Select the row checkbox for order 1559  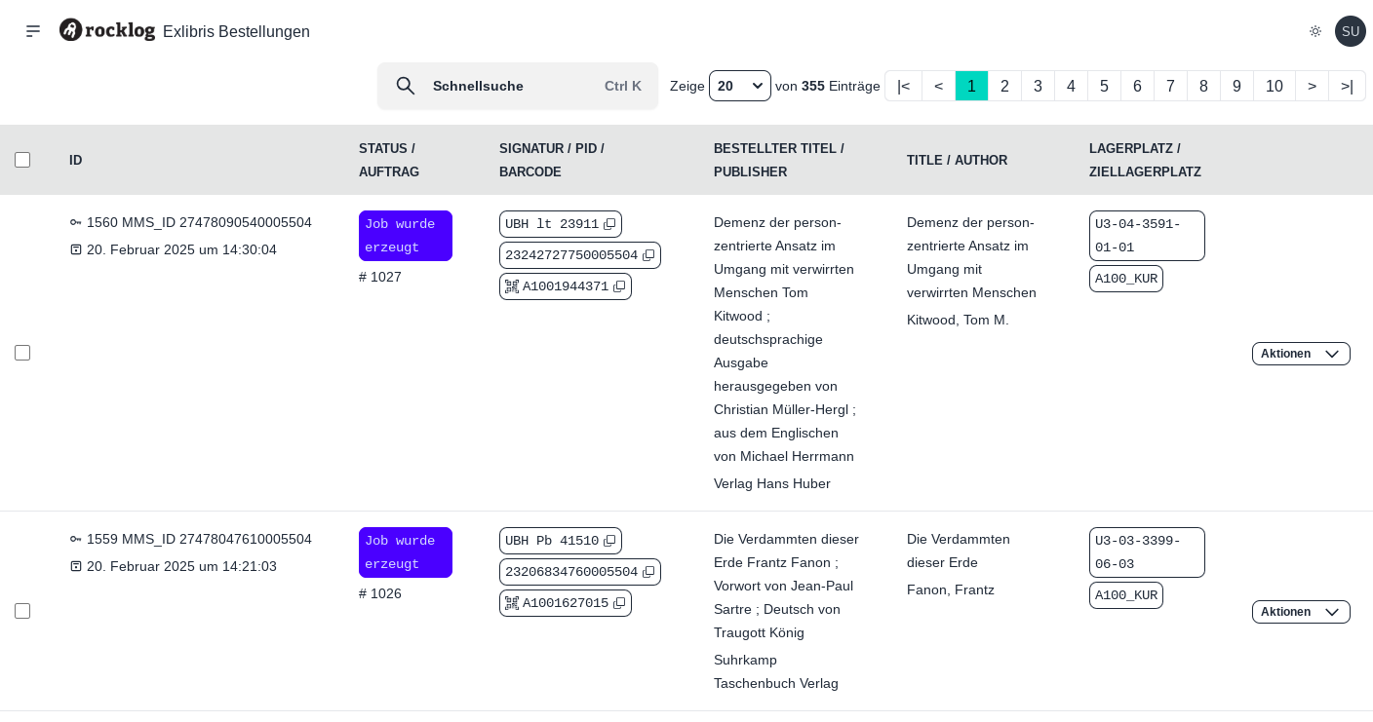click(22, 611)
